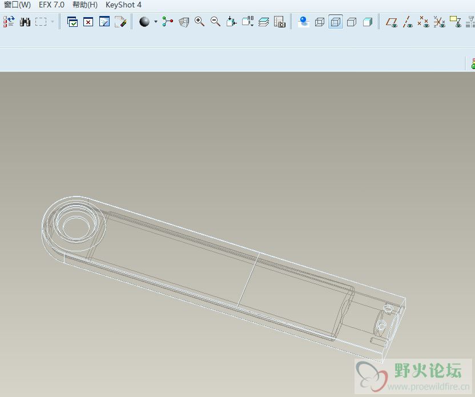Click the spin center icon
This screenshot has width=475, height=397.
point(167,22)
